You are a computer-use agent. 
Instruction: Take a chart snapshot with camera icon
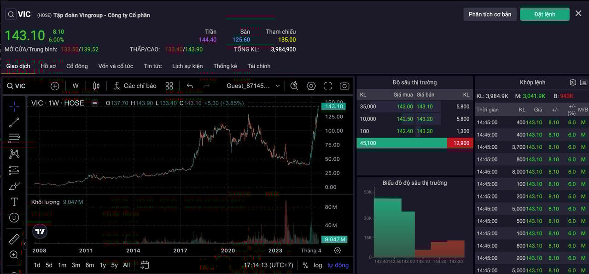click(344, 86)
